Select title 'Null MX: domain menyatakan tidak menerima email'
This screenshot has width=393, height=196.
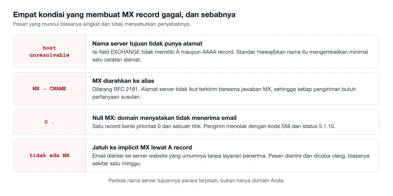coord(164,118)
